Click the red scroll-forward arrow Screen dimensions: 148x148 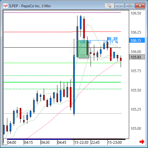(x=142, y=142)
